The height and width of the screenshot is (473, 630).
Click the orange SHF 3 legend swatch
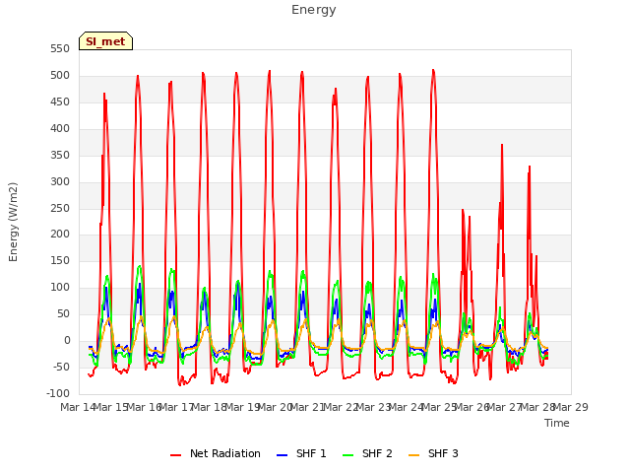tap(413, 455)
